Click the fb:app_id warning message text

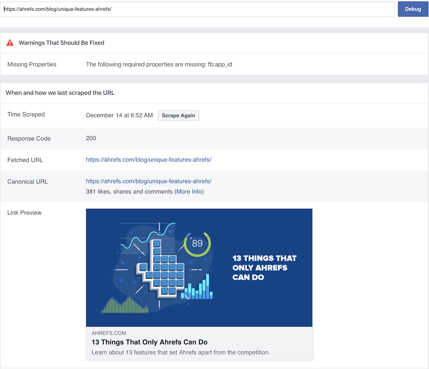click(159, 64)
